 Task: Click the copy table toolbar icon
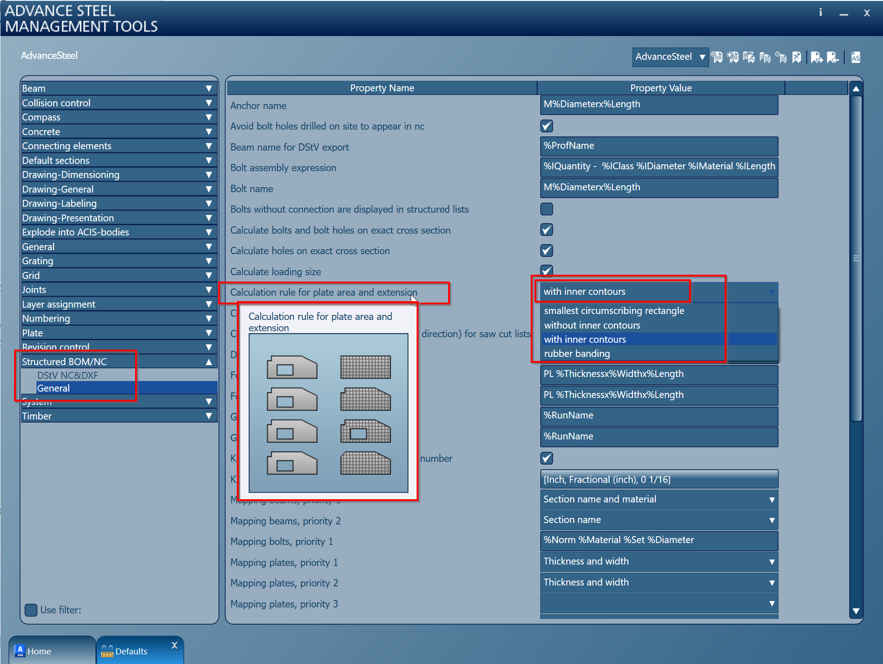pyautogui.click(x=765, y=57)
